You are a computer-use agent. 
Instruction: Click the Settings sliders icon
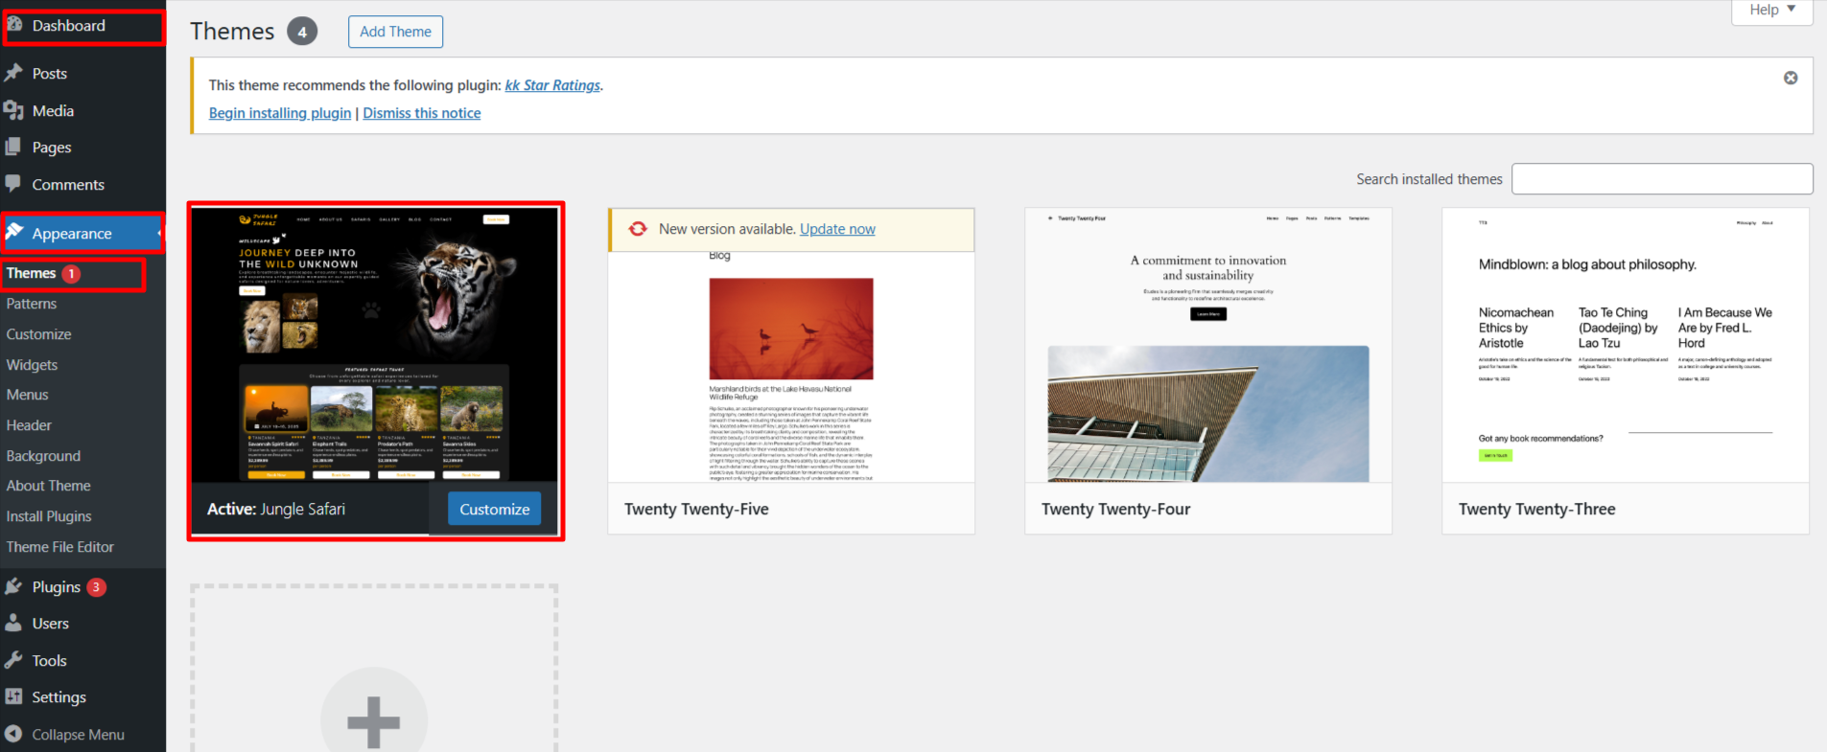pos(13,696)
